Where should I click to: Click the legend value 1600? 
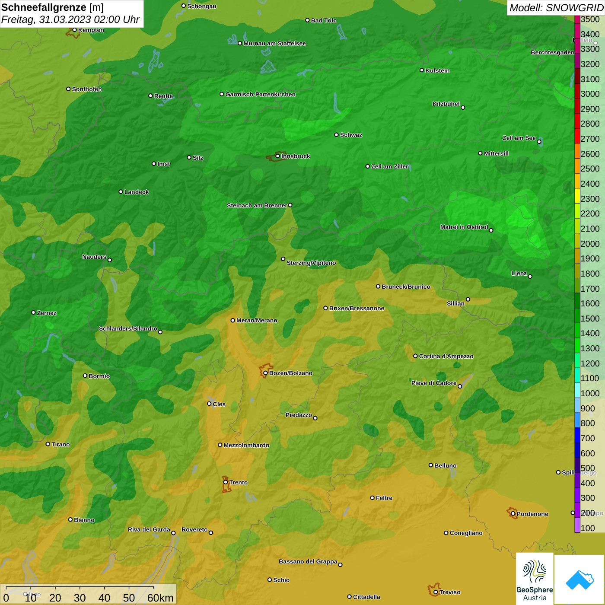[590, 303]
